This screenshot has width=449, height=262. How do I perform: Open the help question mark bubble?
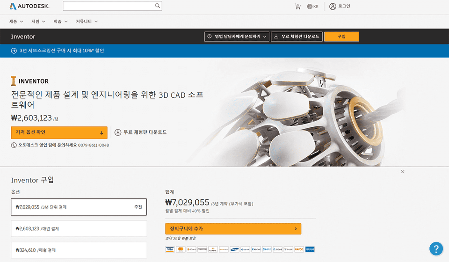pos(436,248)
